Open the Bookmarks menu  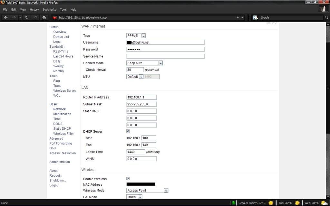[x=49, y=10]
